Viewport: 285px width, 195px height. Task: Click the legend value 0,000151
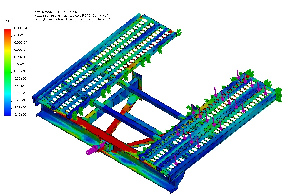click(20, 35)
